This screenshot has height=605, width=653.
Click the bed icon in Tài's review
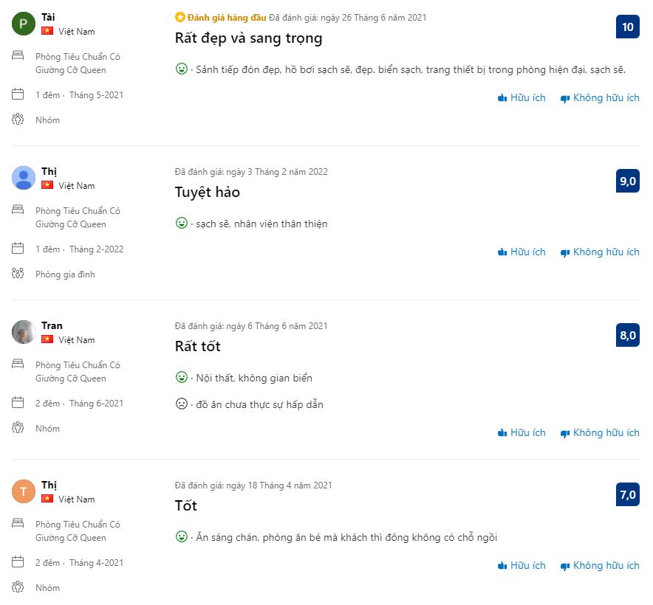tap(18, 55)
